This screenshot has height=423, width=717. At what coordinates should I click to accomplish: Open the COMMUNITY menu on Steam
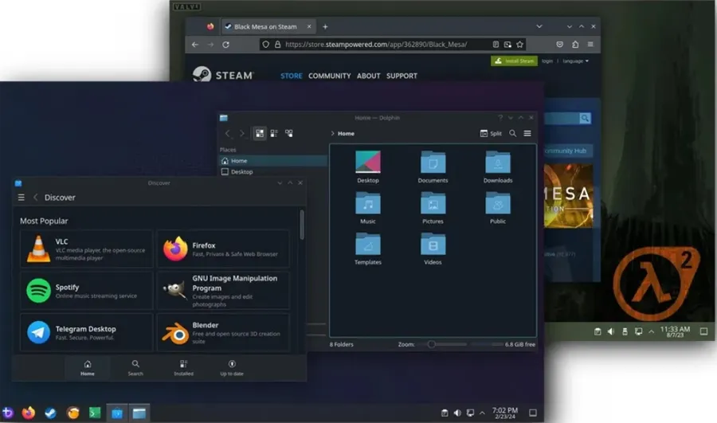point(329,76)
